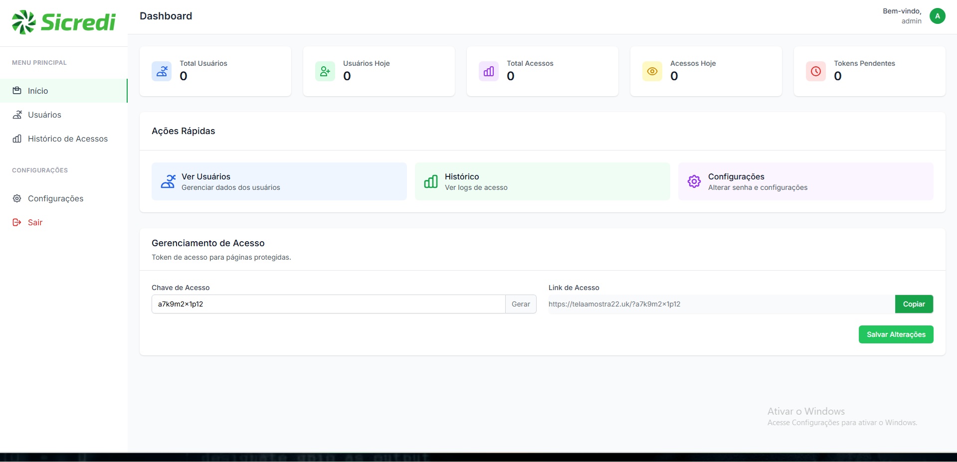The width and height of the screenshot is (957, 462).
Task: Copy the access link with Copiar
Action: click(914, 304)
